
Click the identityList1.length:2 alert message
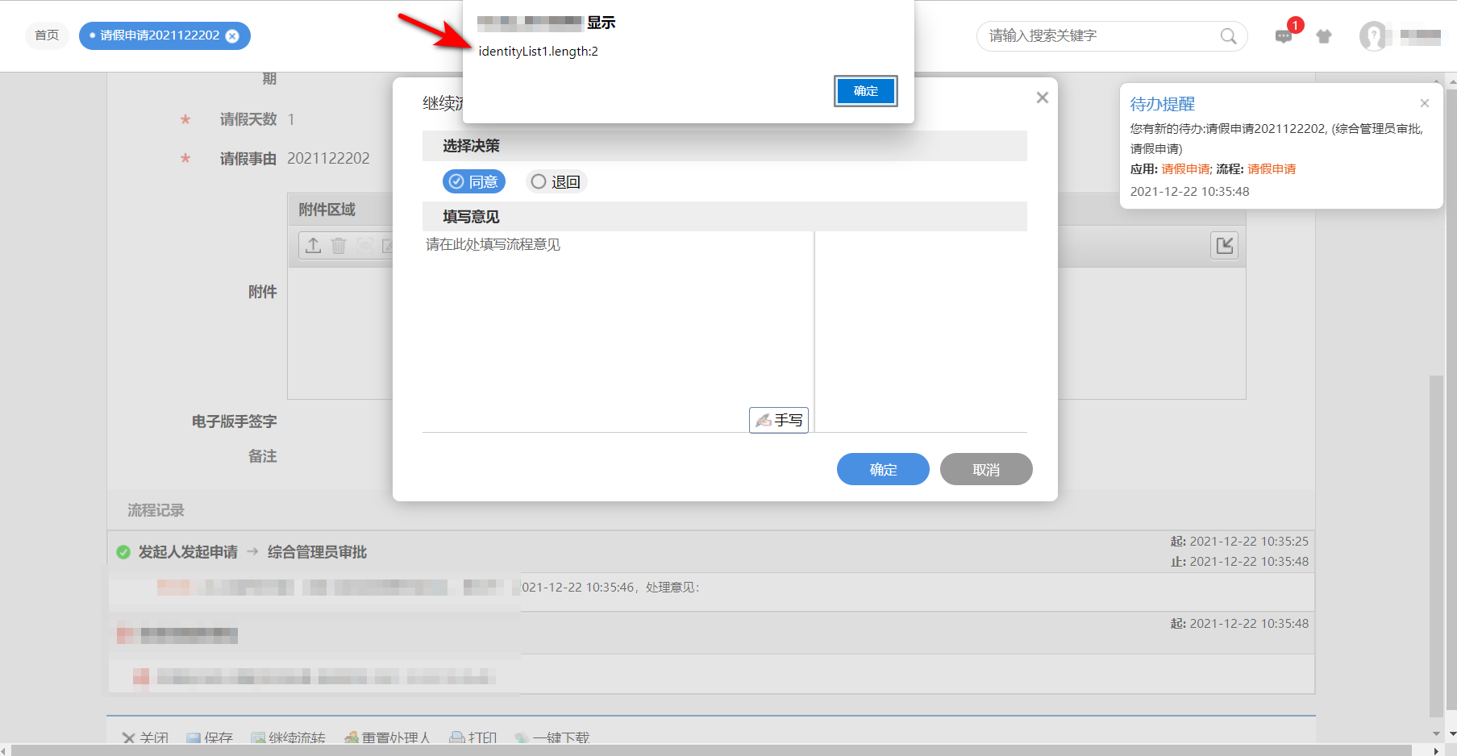[x=539, y=52]
